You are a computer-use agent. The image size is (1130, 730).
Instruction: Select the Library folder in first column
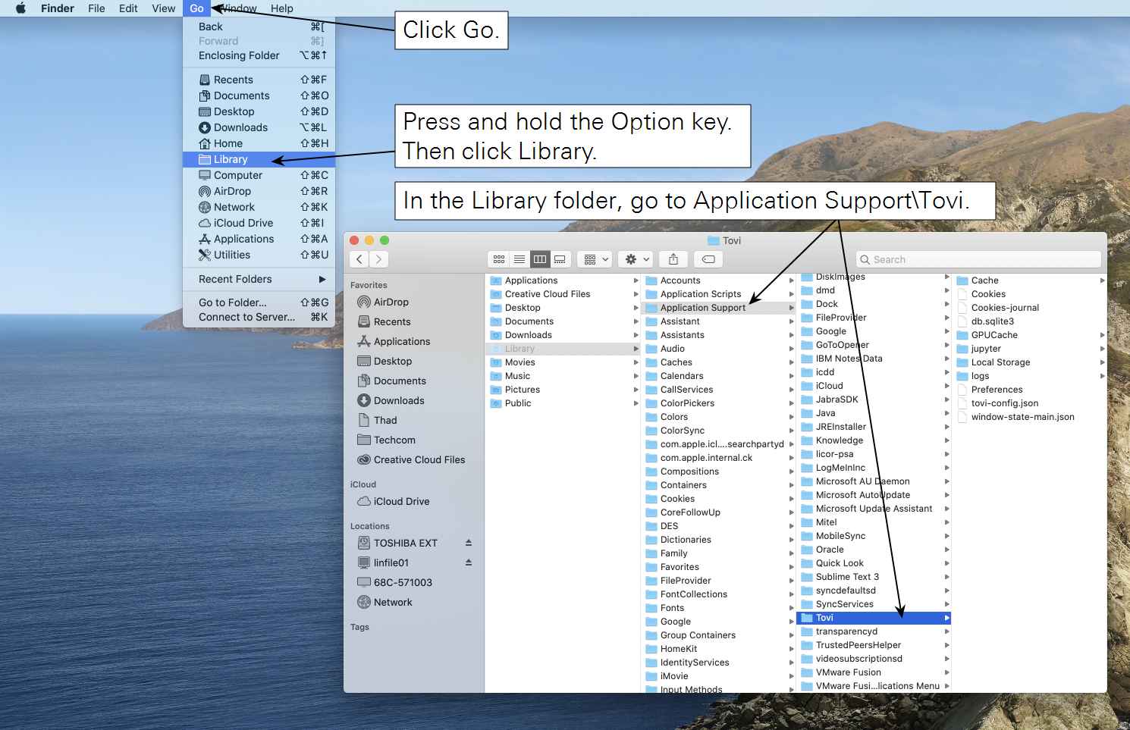(562, 349)
